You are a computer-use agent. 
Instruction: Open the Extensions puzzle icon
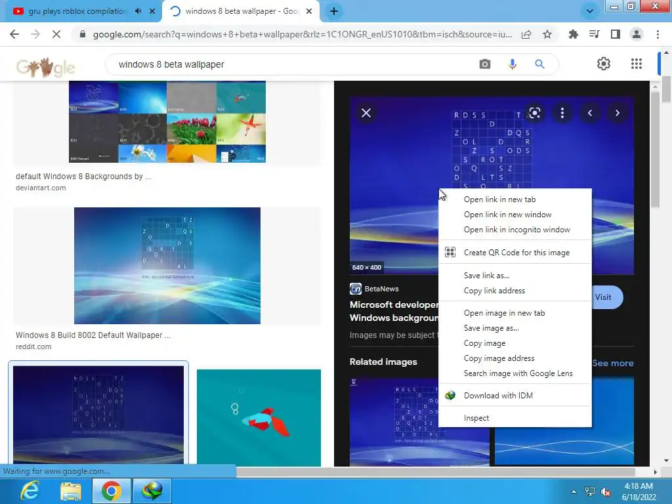[573, 34]
